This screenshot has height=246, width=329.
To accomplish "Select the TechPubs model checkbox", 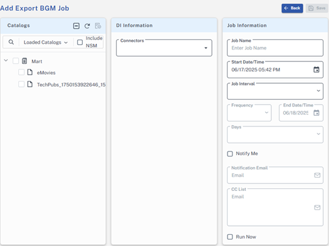I will [21, 85].
